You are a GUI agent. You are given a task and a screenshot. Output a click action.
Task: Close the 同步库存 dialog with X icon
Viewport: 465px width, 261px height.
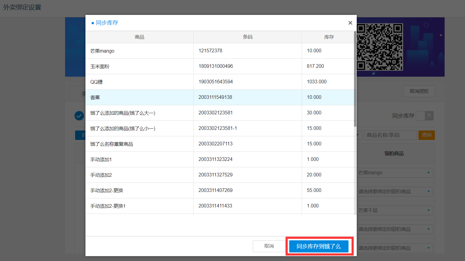pyautogui.click(x=350, y=23)
